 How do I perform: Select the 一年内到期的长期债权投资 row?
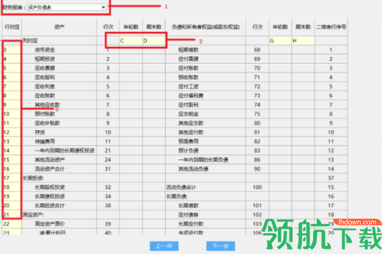[64, 151]
